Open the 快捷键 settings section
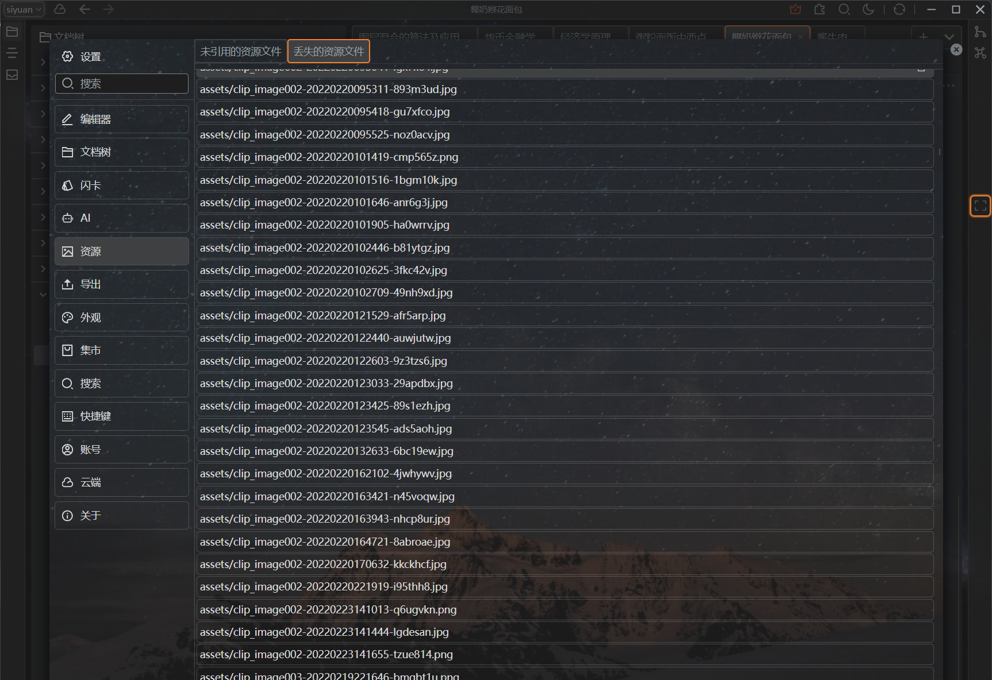 (122, 416)
